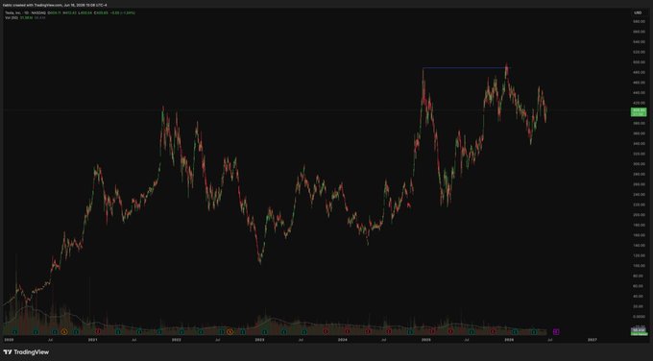Image resolution: width=653 pixels, height=361 pixels.
Task: Click the 300.00 label on the price axis
Action: 639,164
